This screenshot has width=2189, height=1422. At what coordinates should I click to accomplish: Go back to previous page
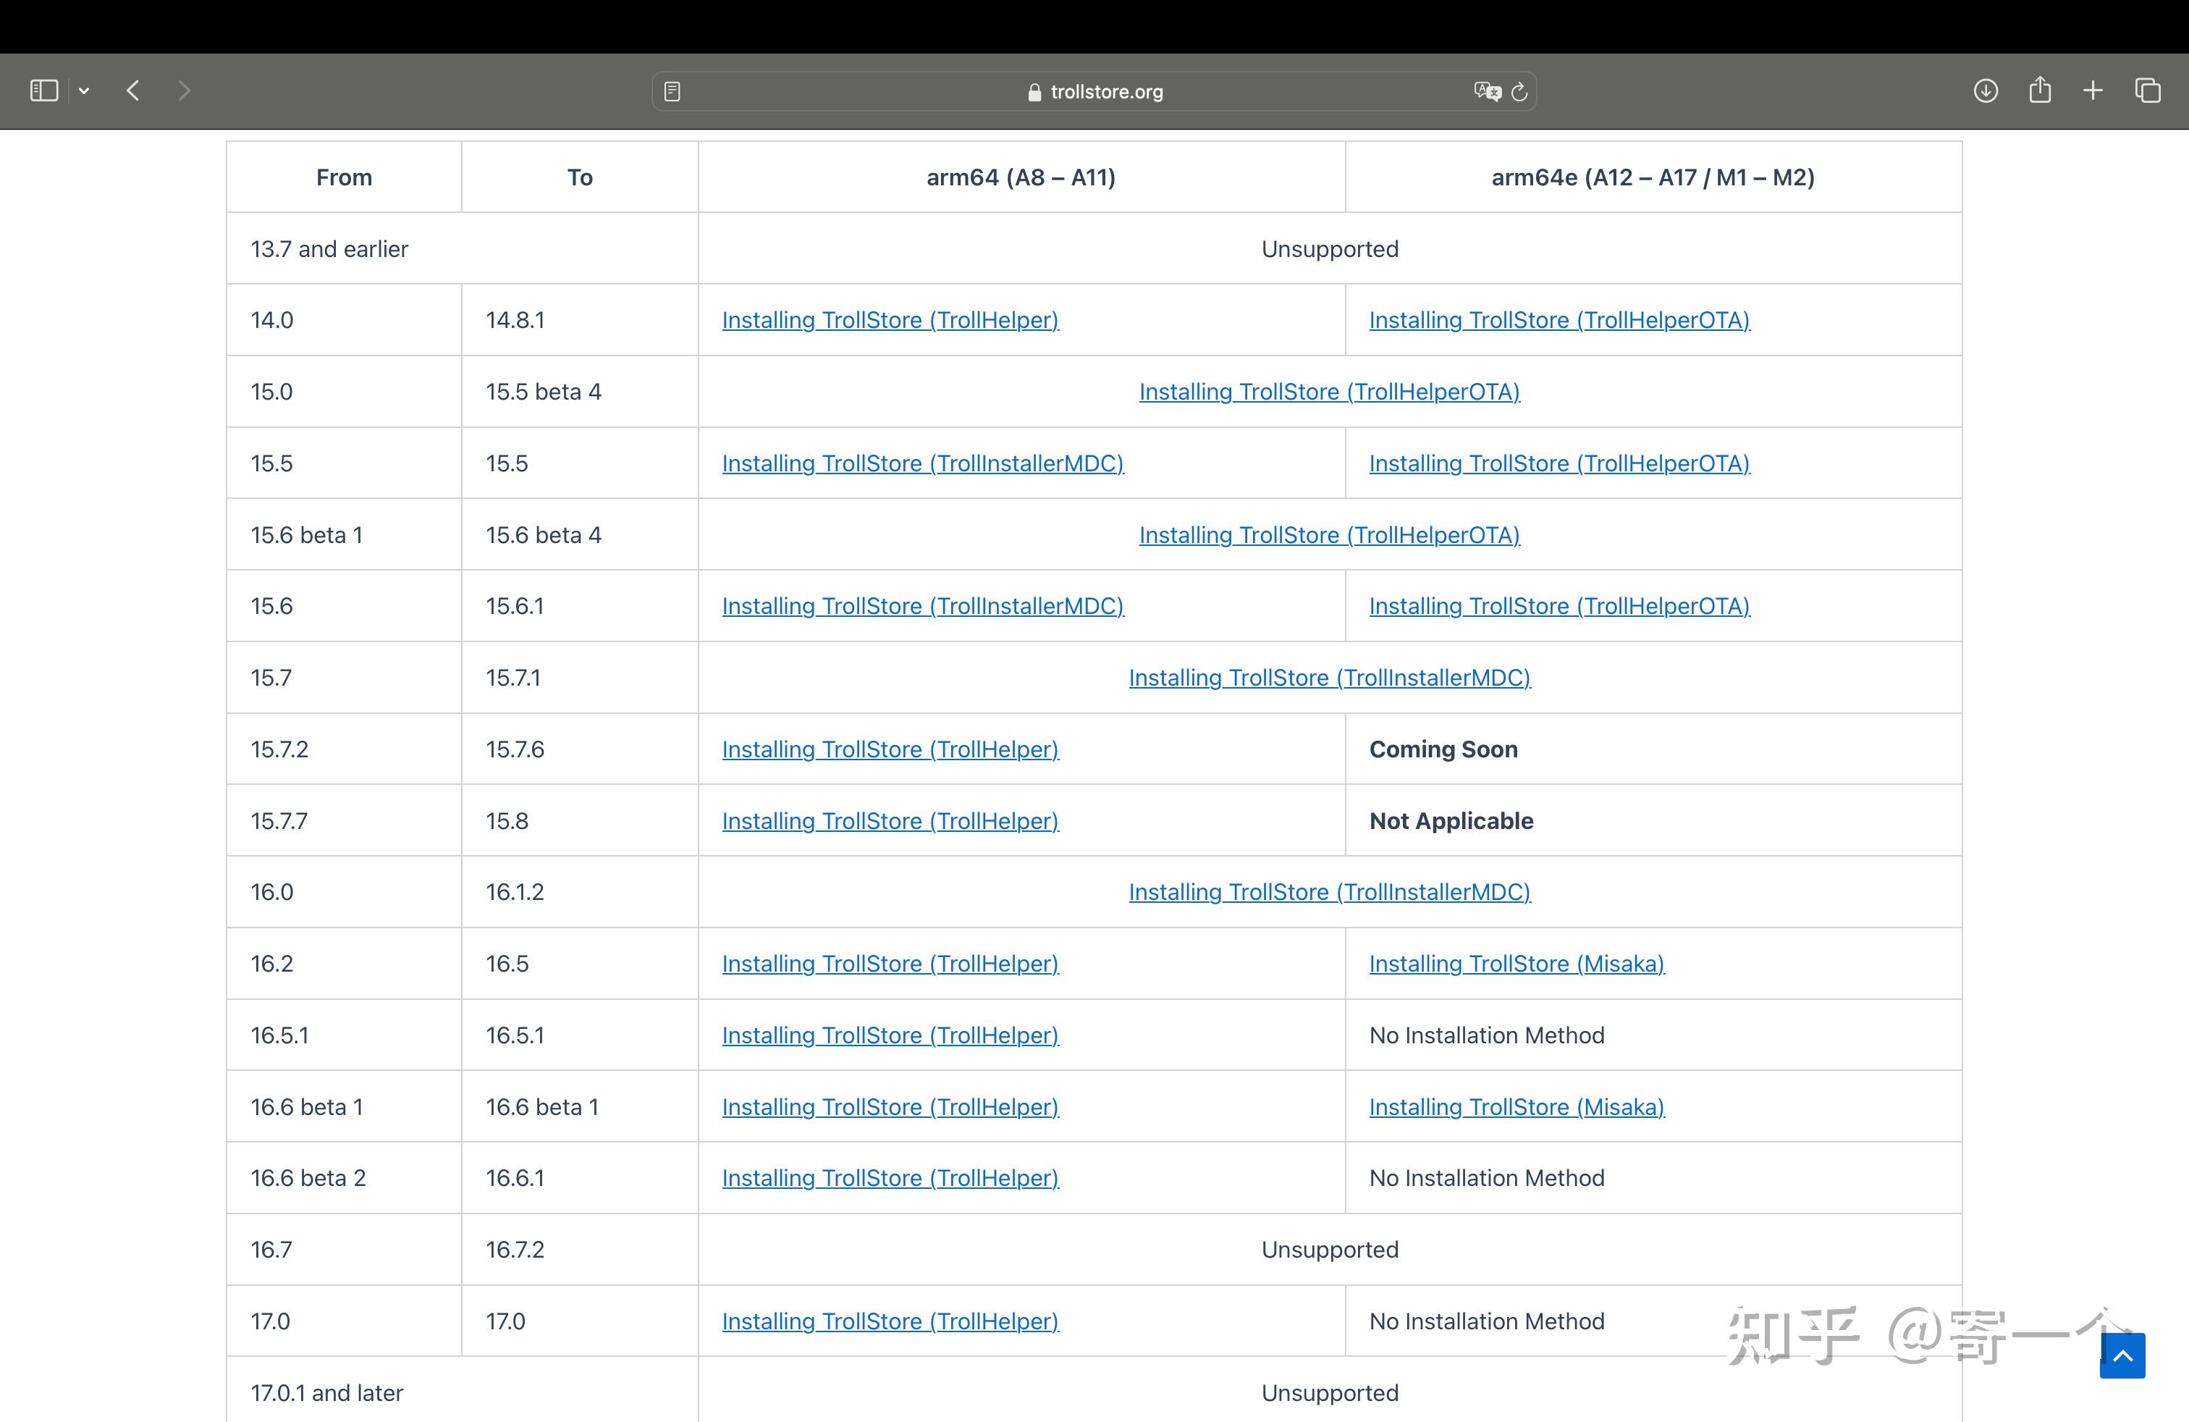132,90
